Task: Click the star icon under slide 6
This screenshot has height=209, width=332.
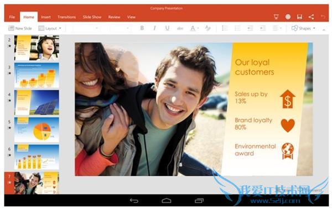Action: click(x=9, y=155)
